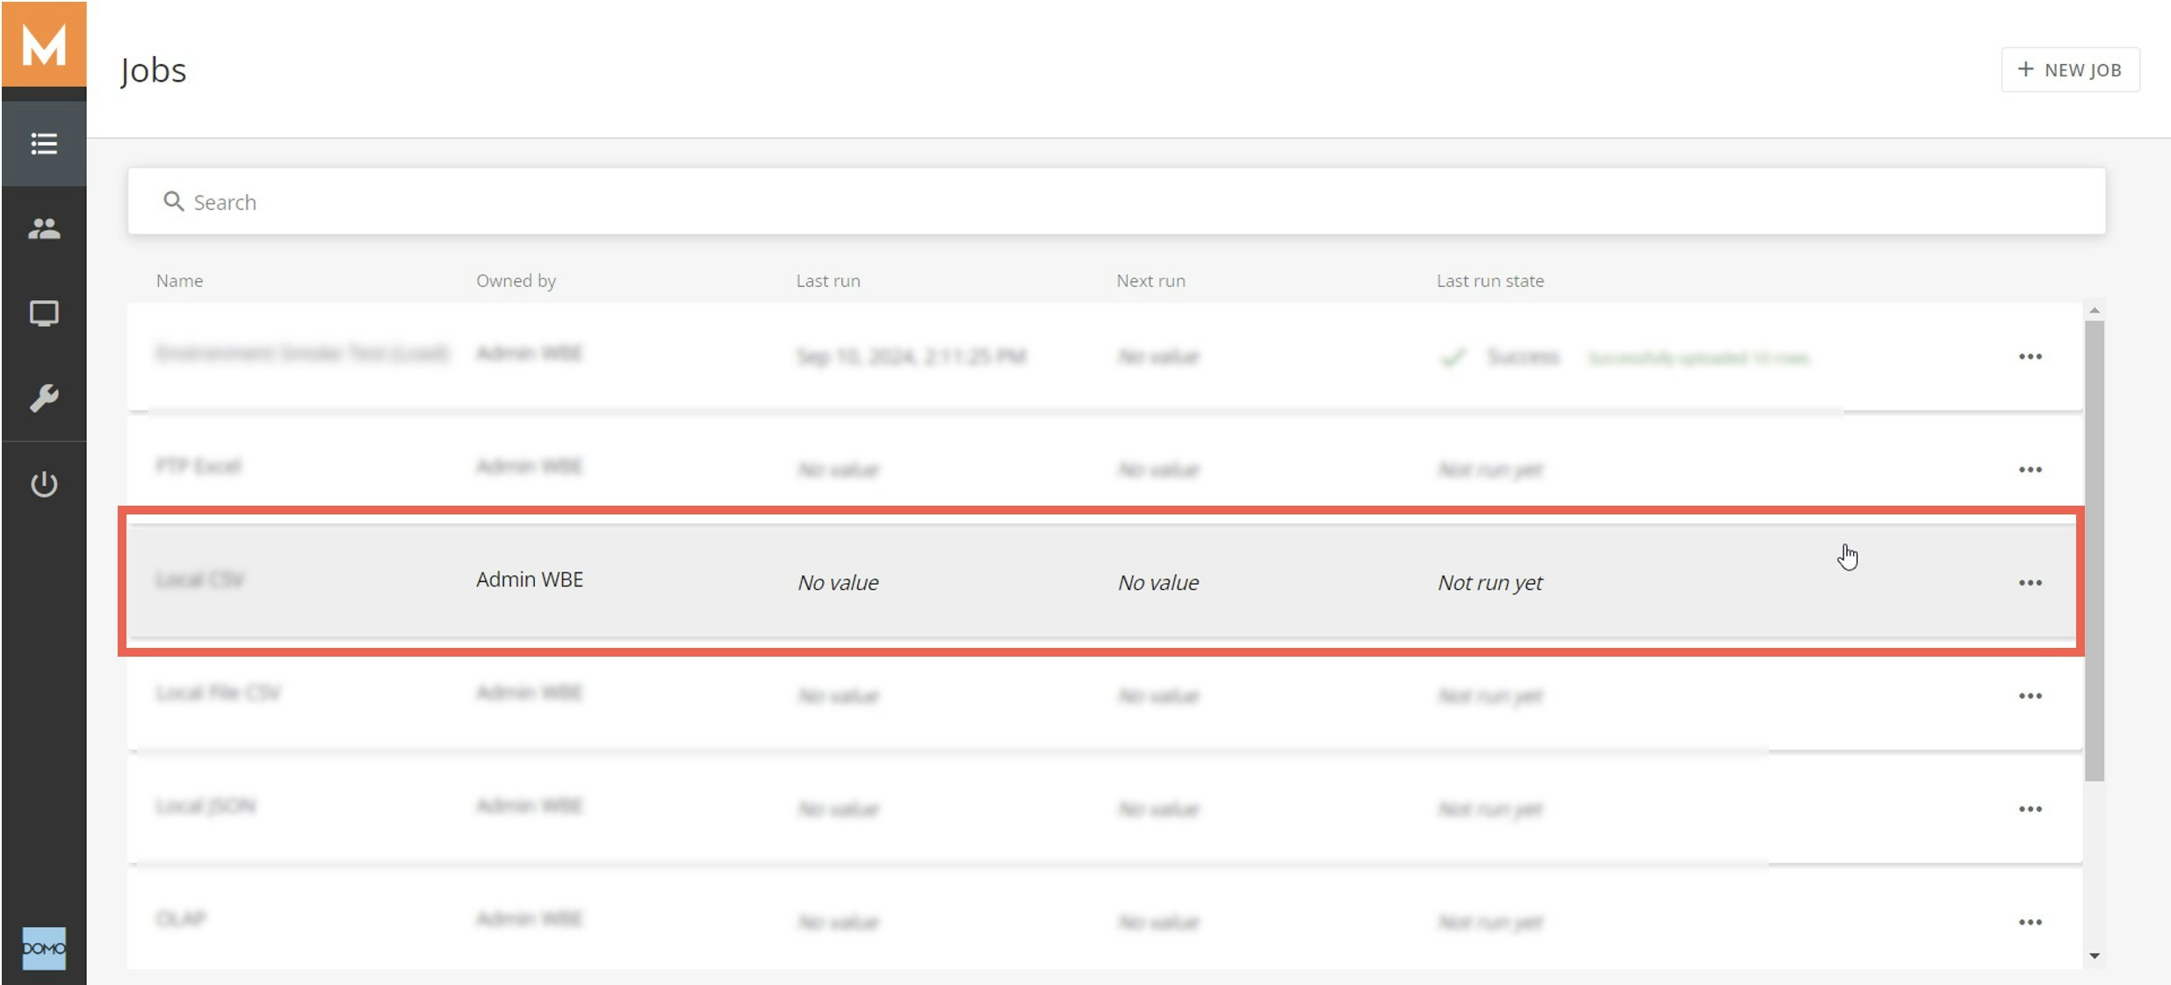
Task: Click the jobs list vertical scrollbar thumb
Action: pyautogui.click(x=2095, y=549)
